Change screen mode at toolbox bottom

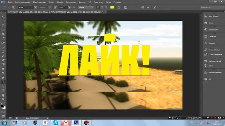(3, 116)
